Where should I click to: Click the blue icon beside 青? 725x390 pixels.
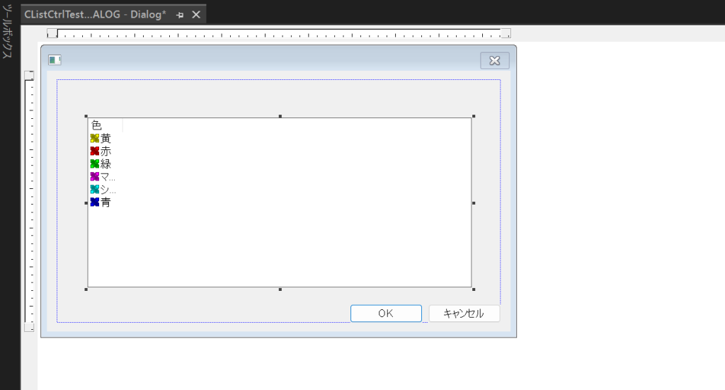[94, 202]
